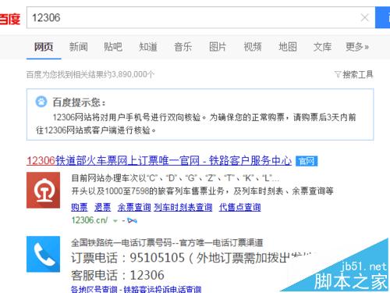Click the text 客服电话：12306
390x293 pixels.
[x=118, y=275]
